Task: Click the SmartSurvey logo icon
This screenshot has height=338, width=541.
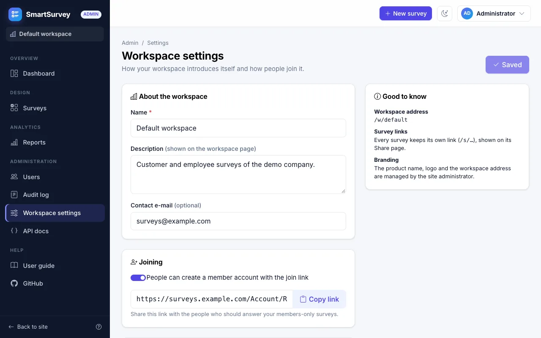Action: coord(15,14)
